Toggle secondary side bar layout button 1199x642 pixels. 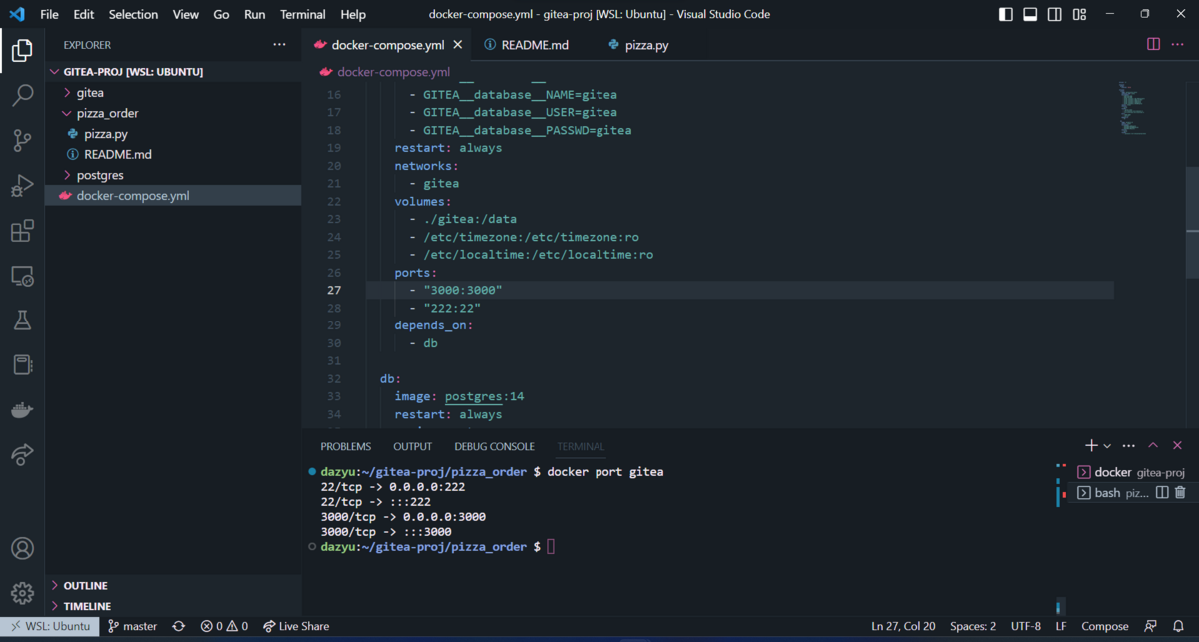[1055, 14]
